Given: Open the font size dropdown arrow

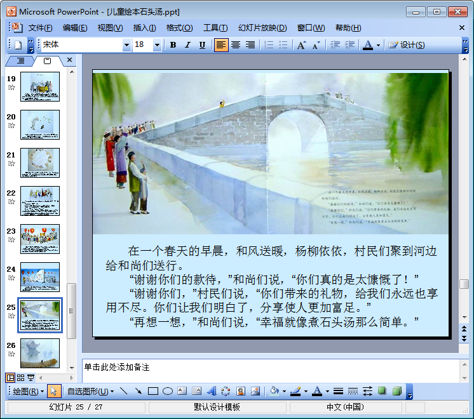Looking at the screenshot, I should [x=157, y=45].
